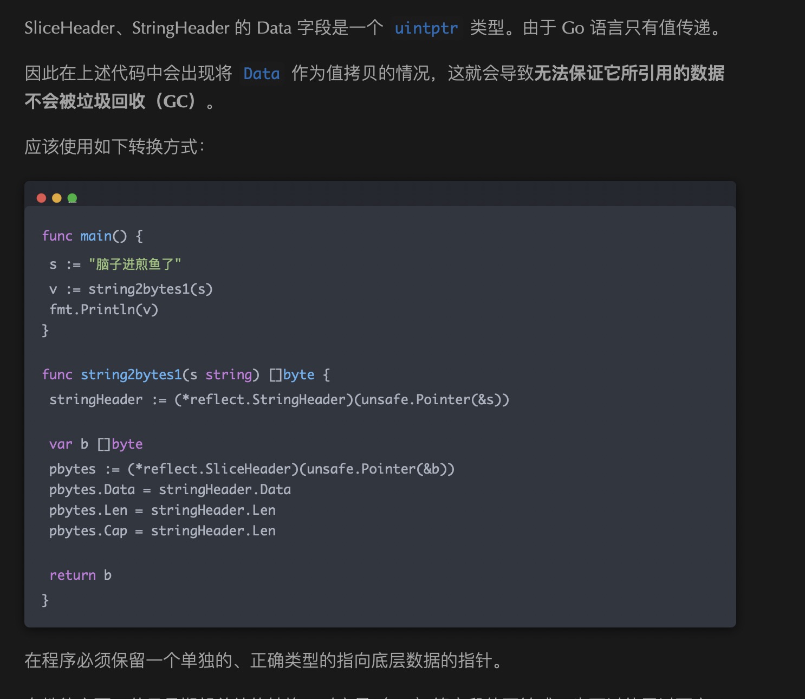The height and width of the screenshot is (699, 805).
Task: Click the 'pbytes := (*reflect.SliceHeader)' line
Action: click(x=252, y=469)
